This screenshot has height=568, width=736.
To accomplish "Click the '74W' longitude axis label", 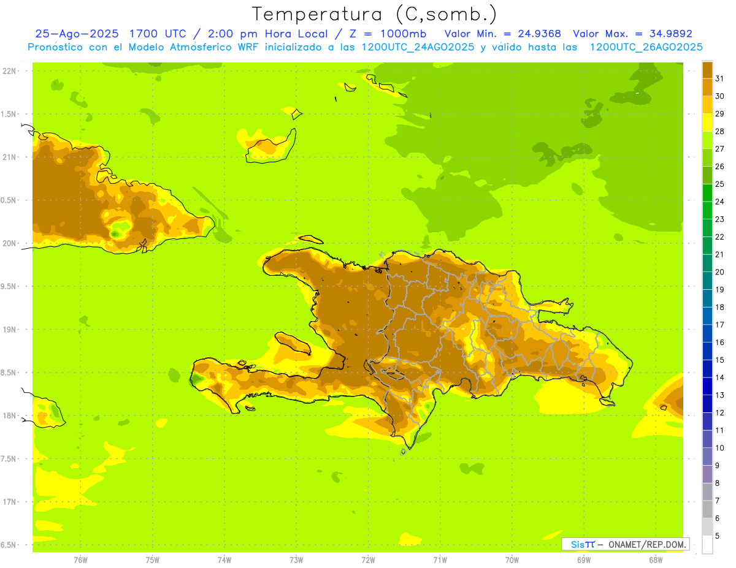I will click(224, 560).
